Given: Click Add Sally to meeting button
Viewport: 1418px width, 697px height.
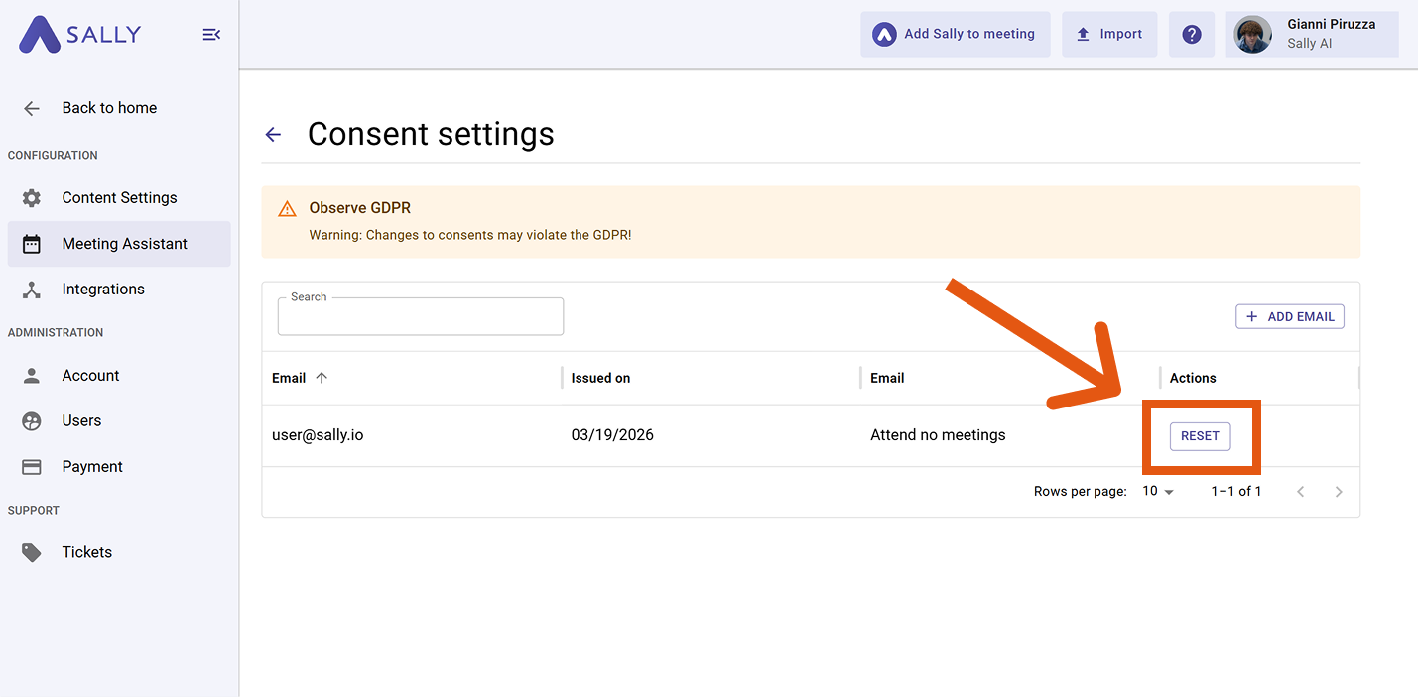Looking at the screenshot, I should click(955, 35).
